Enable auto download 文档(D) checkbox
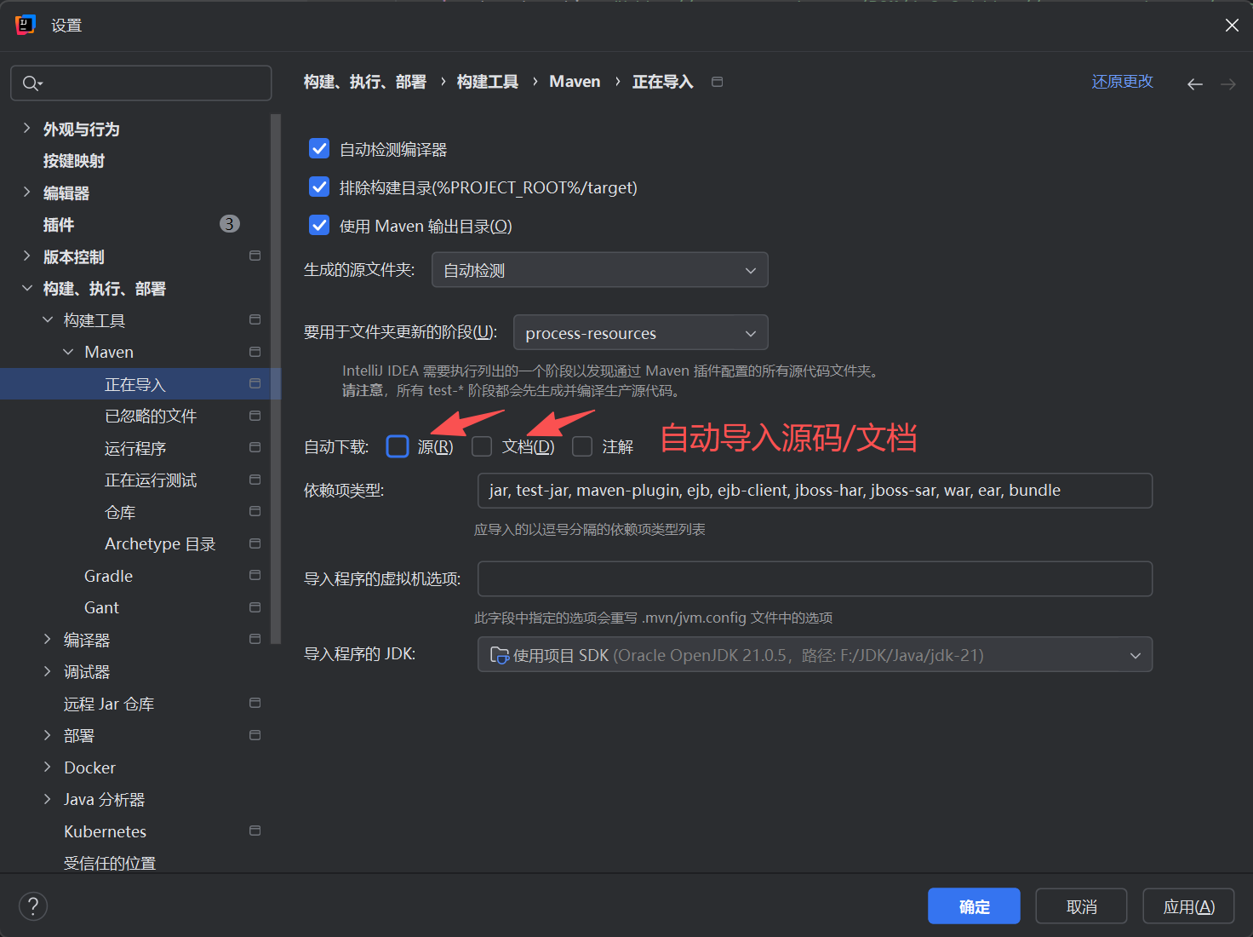Screen dimensions: 1253x937 (482, 446)
